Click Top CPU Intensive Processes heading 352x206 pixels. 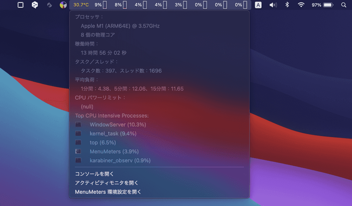112,115
